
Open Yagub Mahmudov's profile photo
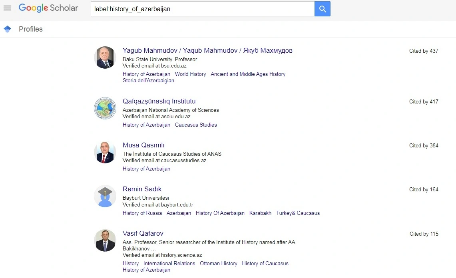pos(105,58)
